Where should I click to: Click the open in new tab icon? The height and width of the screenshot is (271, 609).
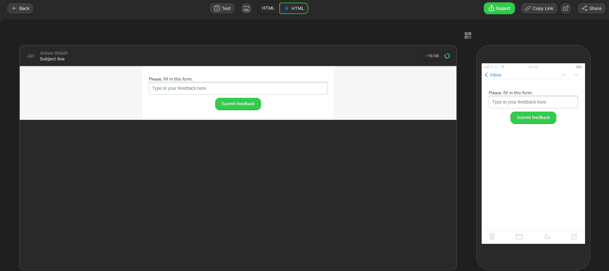pos(566,8)
